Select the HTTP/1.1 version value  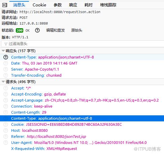(x=20, y=37)
